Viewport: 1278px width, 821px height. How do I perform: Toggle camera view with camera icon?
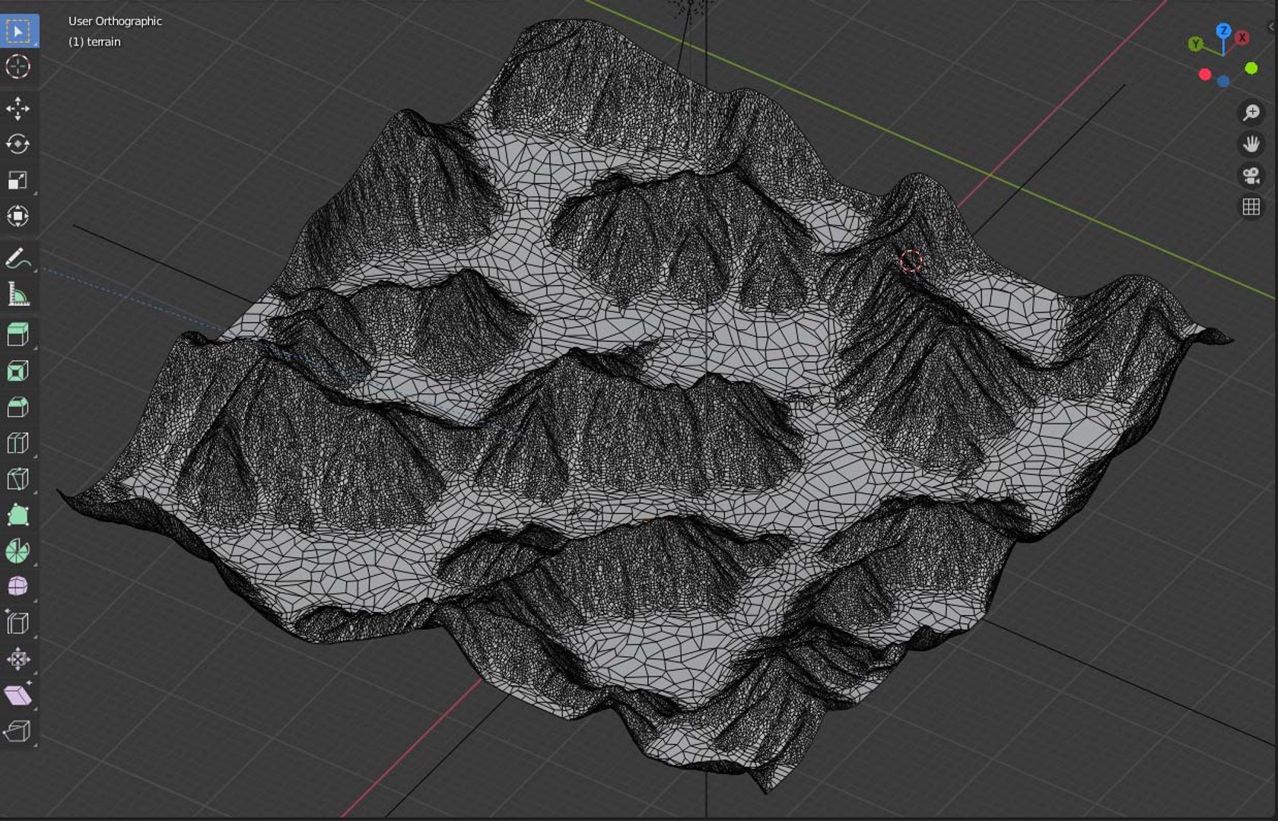click(x=1251, y=176)
